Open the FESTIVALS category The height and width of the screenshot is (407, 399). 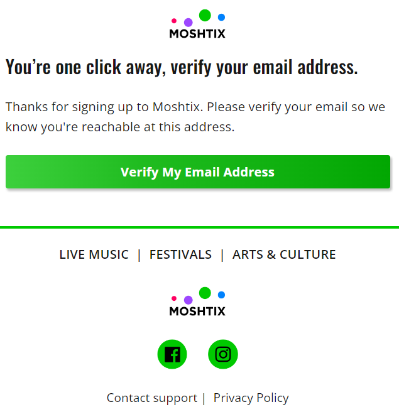pyautogui.click(x=181, y=254)
